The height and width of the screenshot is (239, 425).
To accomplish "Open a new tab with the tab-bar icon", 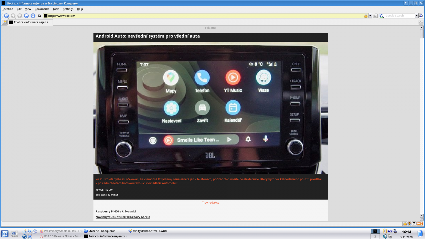I will [4, 22].
